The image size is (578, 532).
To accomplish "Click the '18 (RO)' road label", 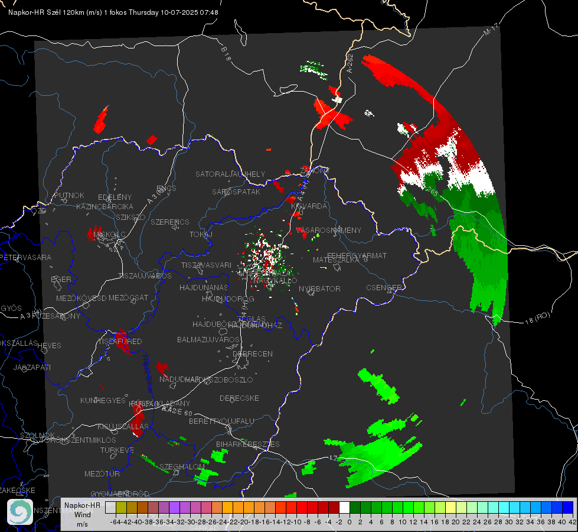I will coord(537,318).
